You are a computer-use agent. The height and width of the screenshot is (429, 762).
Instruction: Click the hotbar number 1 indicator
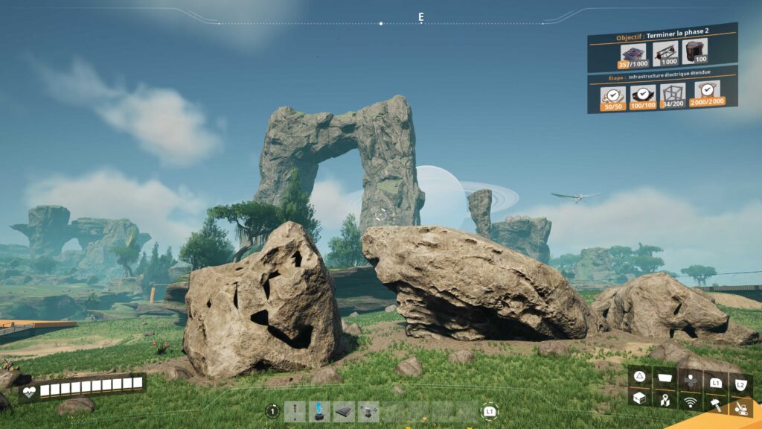pyautogui.click(x=272, y=411)
